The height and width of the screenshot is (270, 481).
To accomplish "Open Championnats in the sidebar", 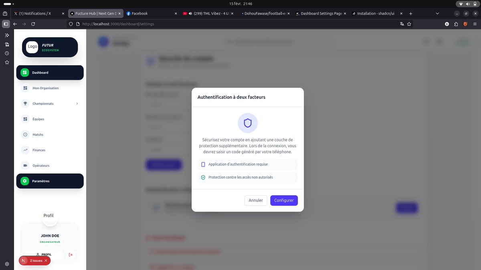I will click(x=50, y=104).
